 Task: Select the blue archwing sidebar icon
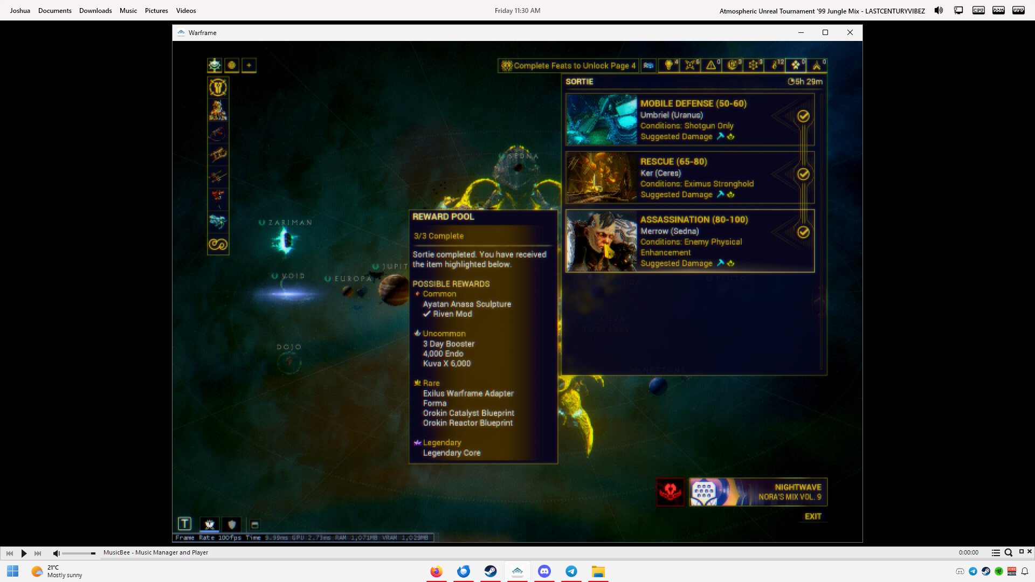click(x=218, y=221)
